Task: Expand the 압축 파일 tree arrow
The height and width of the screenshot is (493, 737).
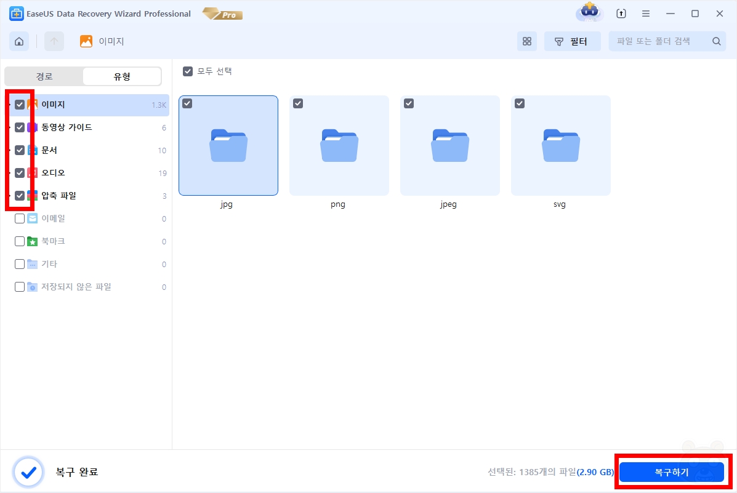Action: tap(10, 196)
